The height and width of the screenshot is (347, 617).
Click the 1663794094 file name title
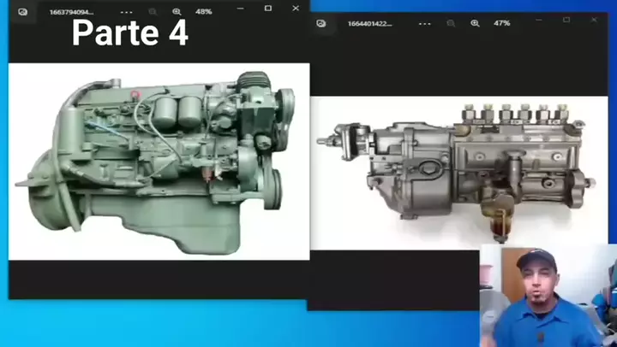[71, 12]
